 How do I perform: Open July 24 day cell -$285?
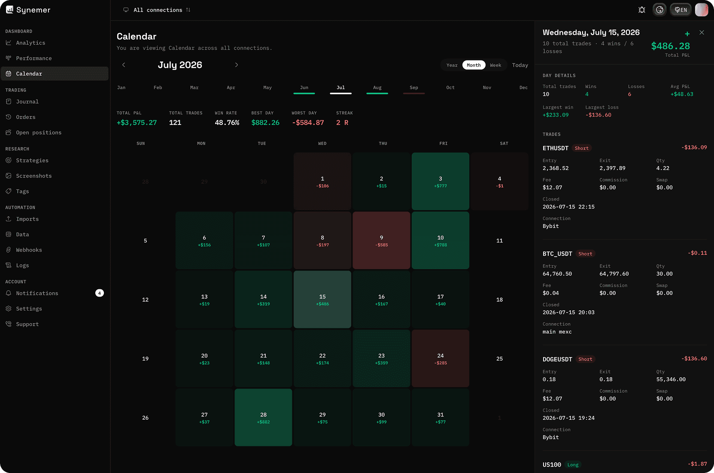tap(441, 358)
